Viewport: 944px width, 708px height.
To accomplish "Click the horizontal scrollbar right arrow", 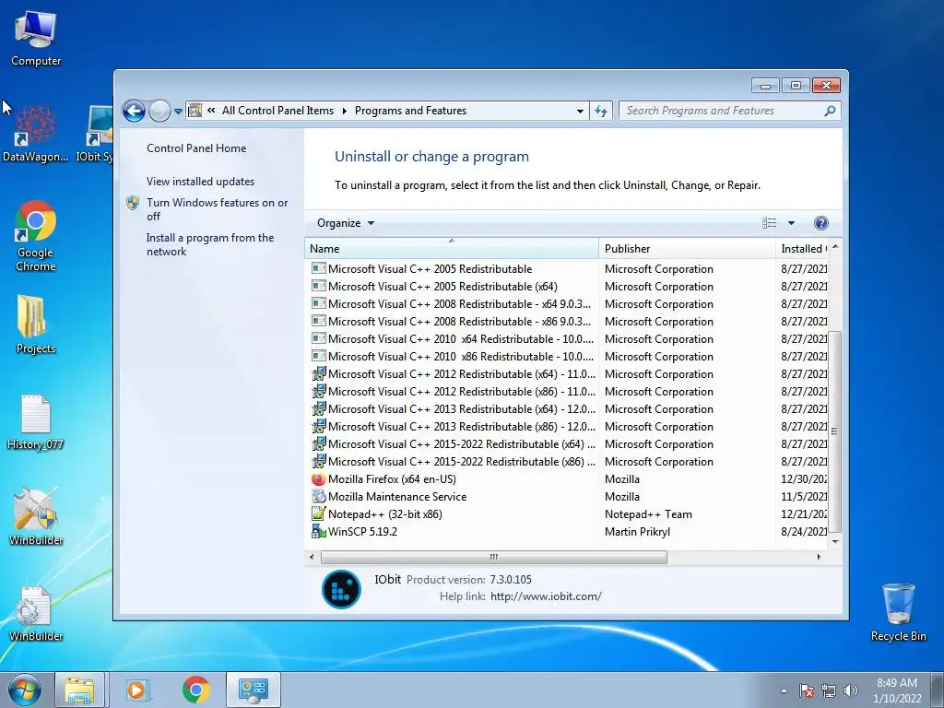I will (819, 557).
